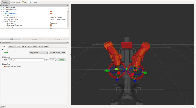This screenshot has height=108, width=196.
Task: Click the Displays tree scroll-down arrow
Action: (x=68, y=28)
